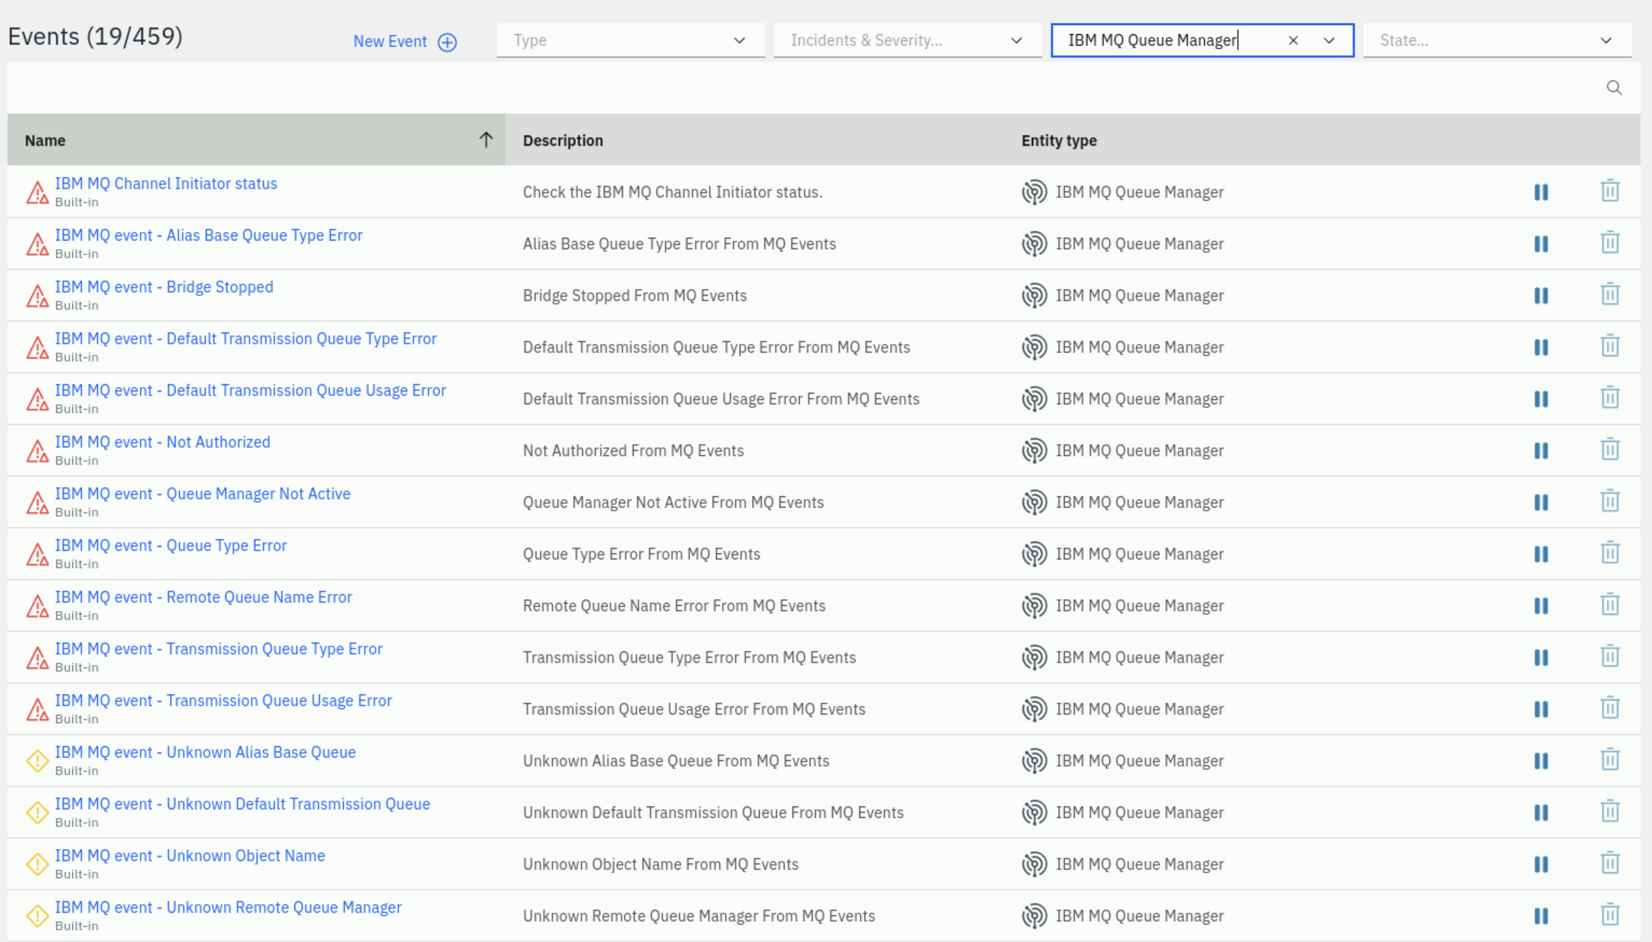Click the Entity type column header
The width and height of the screenshot is (1652, 942).
(x=1059, y=141)
